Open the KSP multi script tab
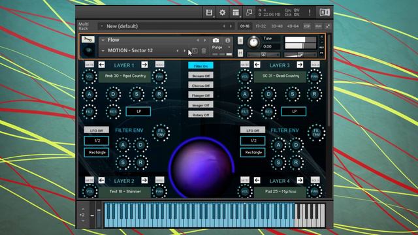Image resolution: width=418 pixels, height=235 pixels. pos(307,26)
